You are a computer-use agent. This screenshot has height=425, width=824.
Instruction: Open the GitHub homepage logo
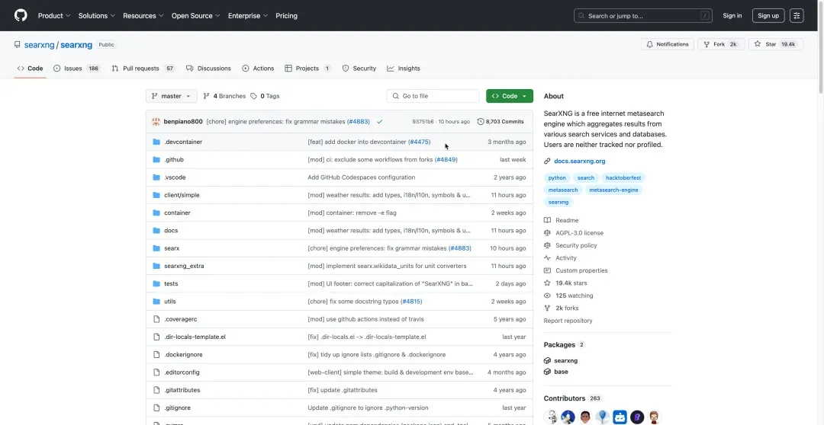tap(21, 15)
